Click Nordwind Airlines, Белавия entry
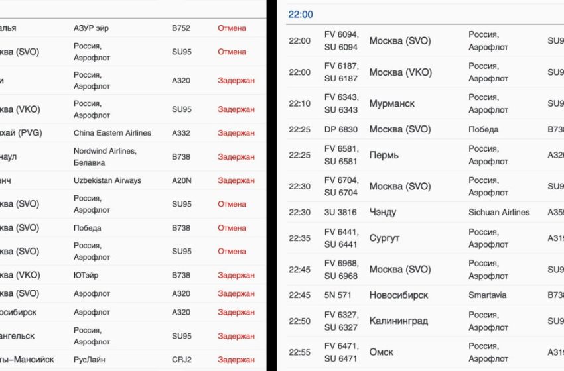This screenshot has height=371, width=564. tap(105, 157)
